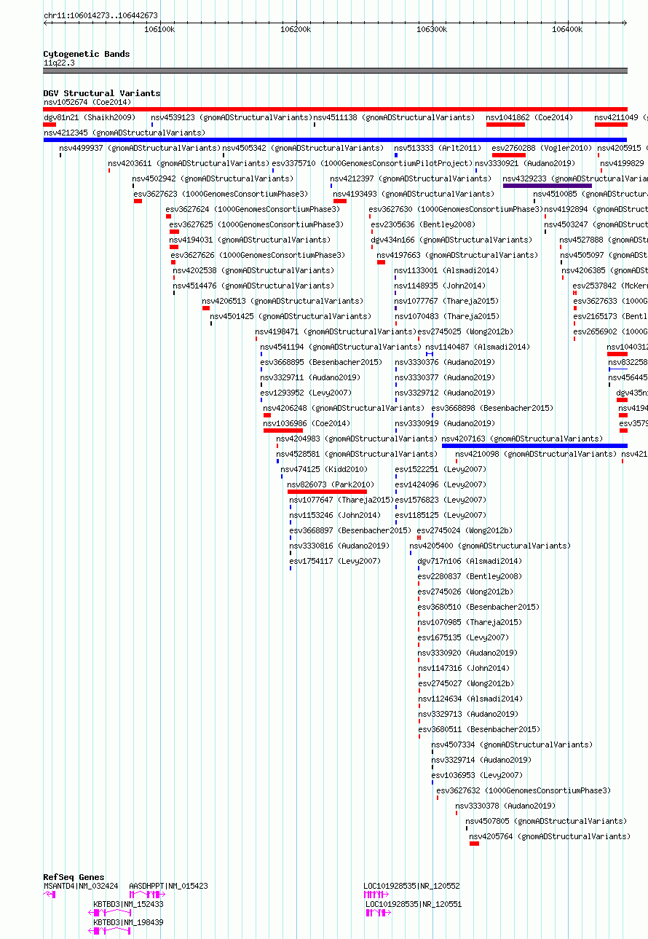Open nsv1133001 (Alsmadi2014) label

click(446, 270)
